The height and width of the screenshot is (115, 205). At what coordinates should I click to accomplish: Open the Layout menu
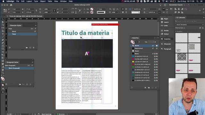29,1
